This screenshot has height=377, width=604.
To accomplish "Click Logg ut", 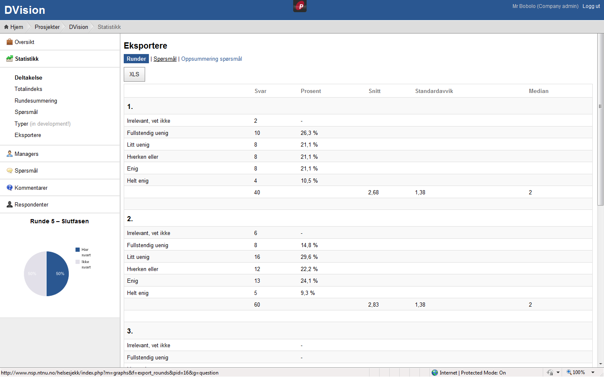I will [591, 6].
